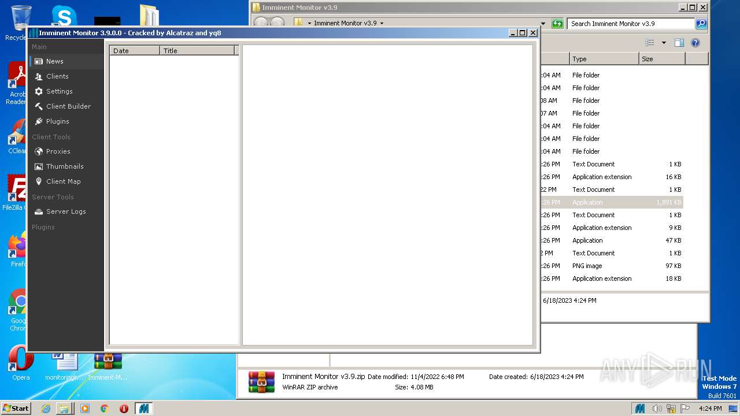Open network tray icon
This screenshot has width=740, height=416.
[671, 408]
